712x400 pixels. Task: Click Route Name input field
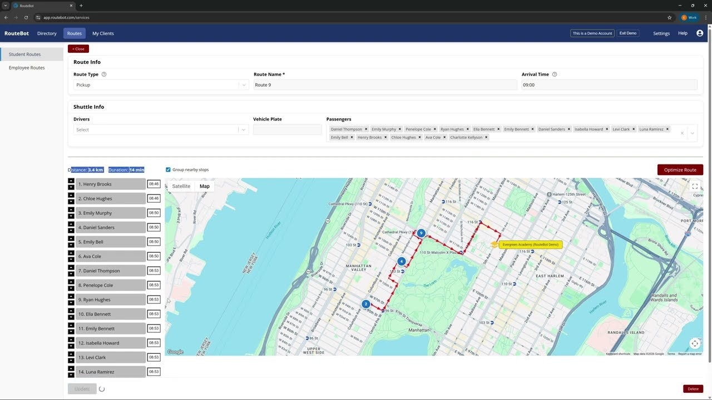click(x=385, y=85)
